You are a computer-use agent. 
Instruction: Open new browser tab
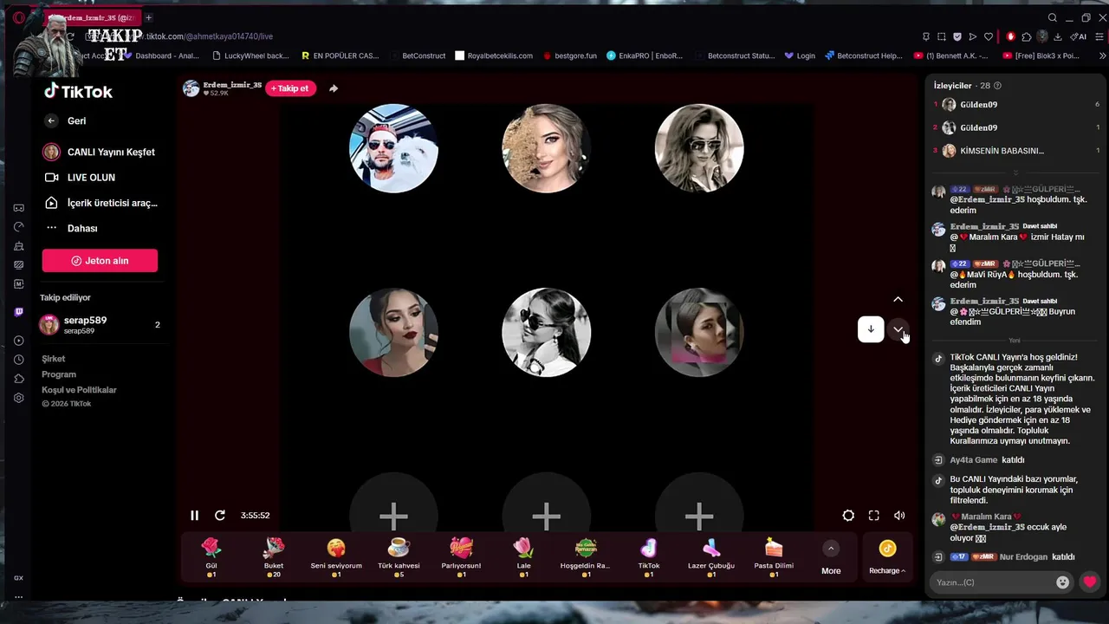tap(148, 17)
